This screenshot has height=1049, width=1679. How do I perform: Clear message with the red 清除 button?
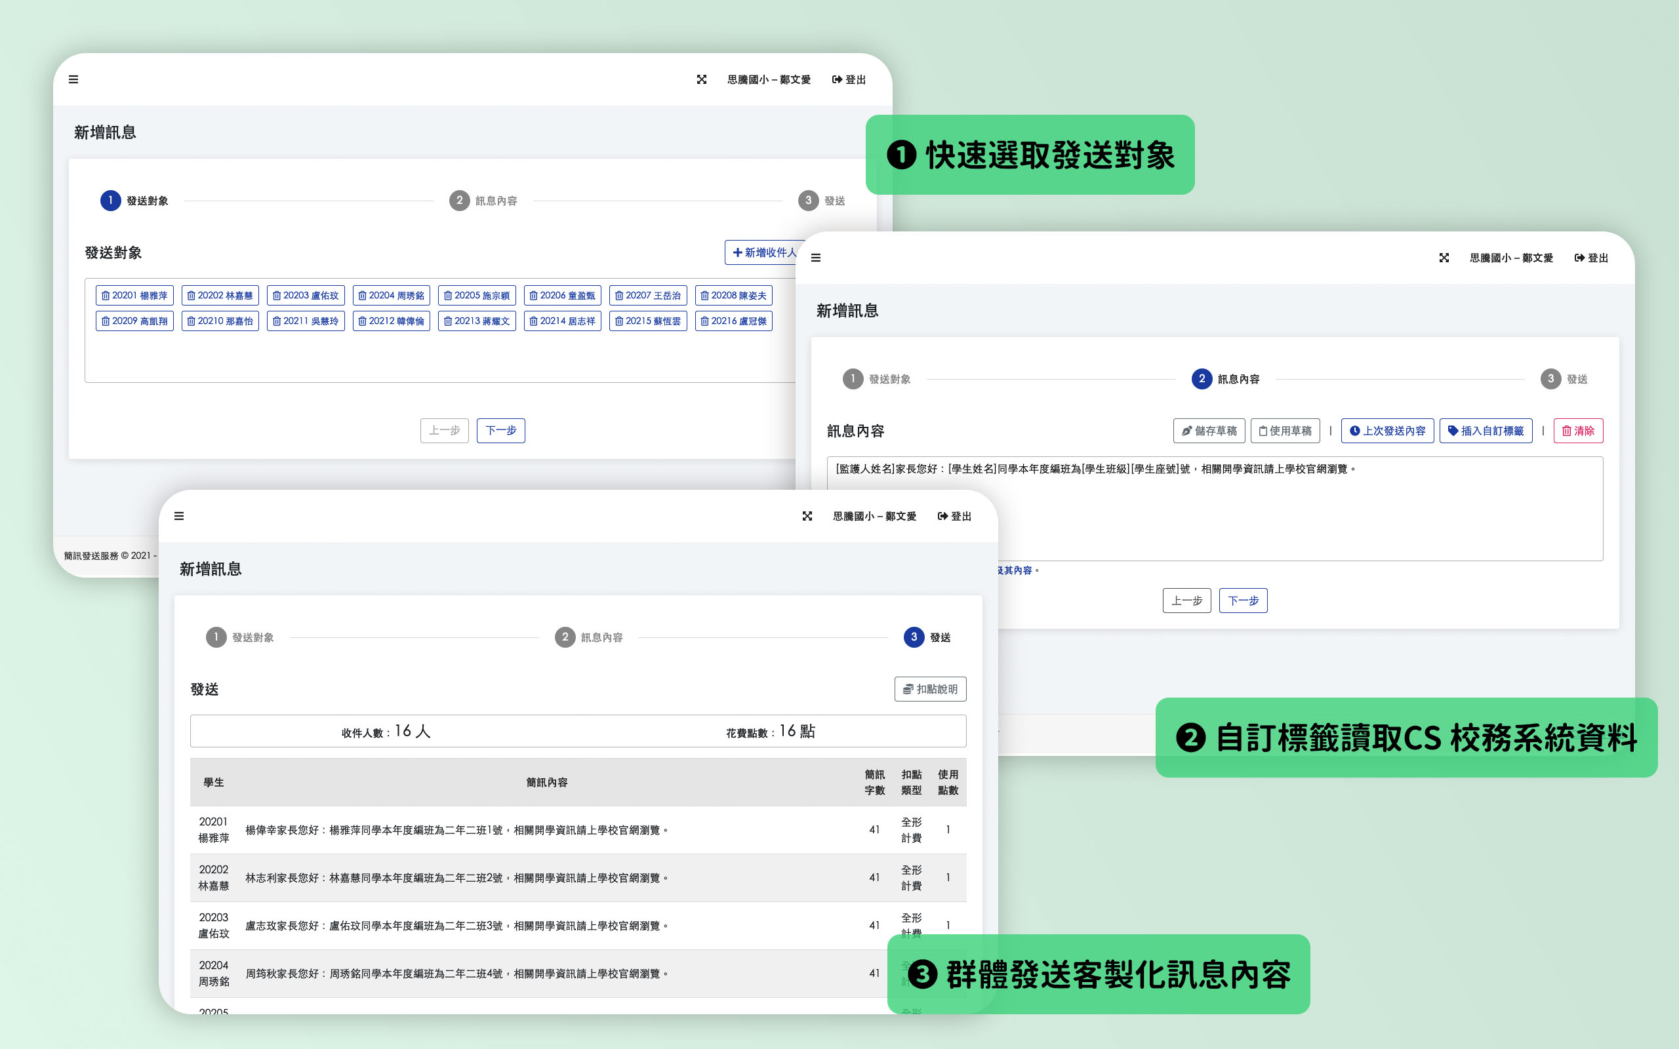(x=1578, y=431)
